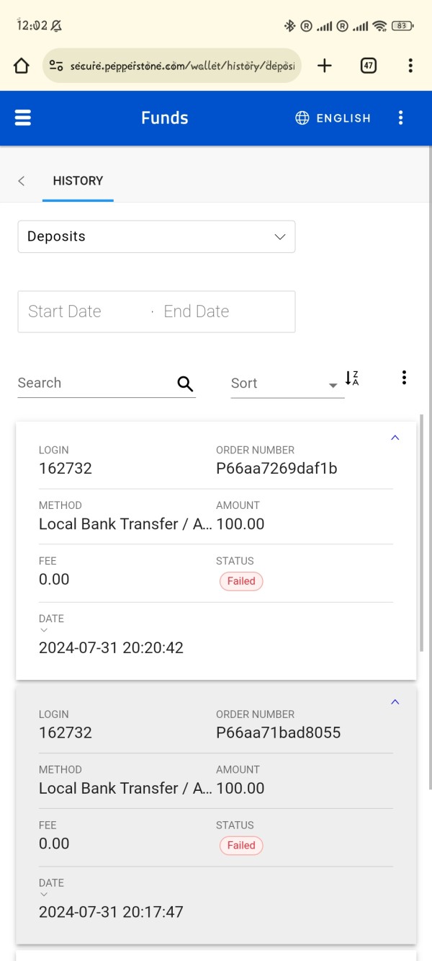Viewport: 432px width, 961px height.
Task: Show the 47 open tabs switcher
Action: [x=368, y=66]
